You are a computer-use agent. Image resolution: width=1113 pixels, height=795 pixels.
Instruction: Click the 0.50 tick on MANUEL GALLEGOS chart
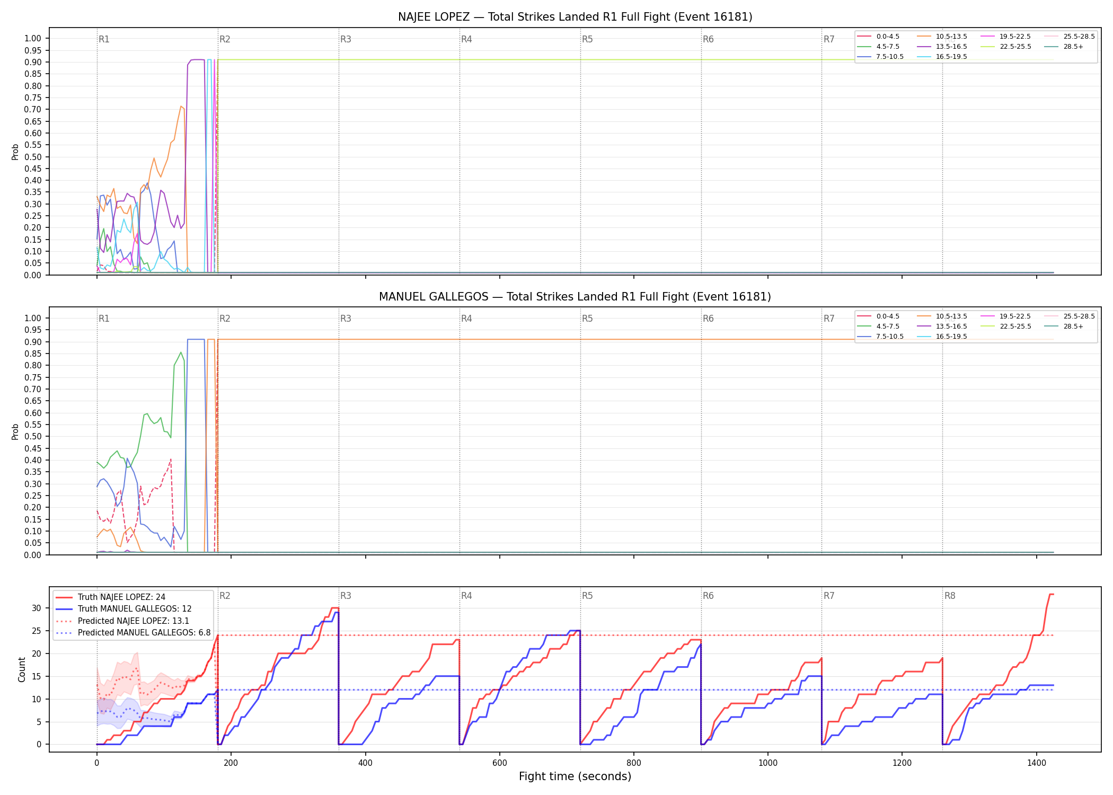click(33, 436)
